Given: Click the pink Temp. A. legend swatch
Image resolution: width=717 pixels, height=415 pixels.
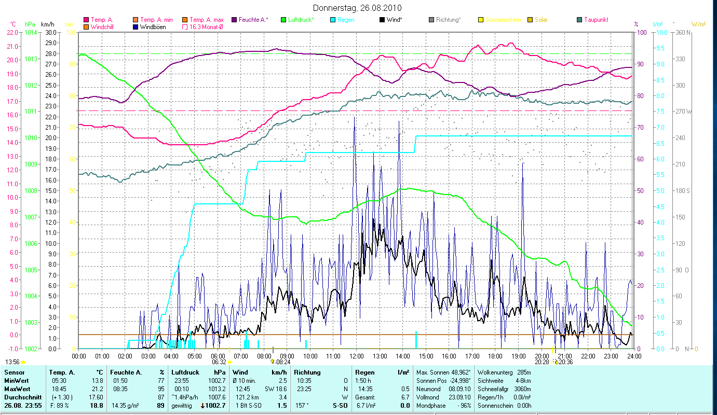Looking at the screenshot, I should click(86, 20).
